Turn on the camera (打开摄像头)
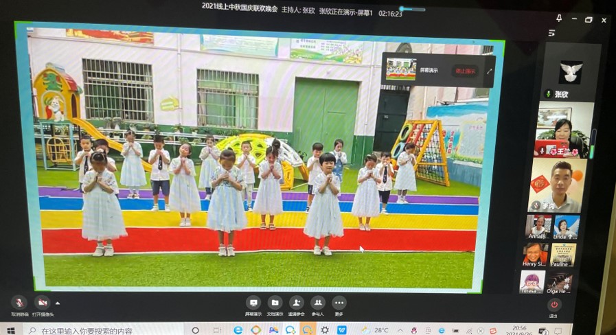Image resolution: width=616 pixels, height=335 pixels. tap(42, 303)
